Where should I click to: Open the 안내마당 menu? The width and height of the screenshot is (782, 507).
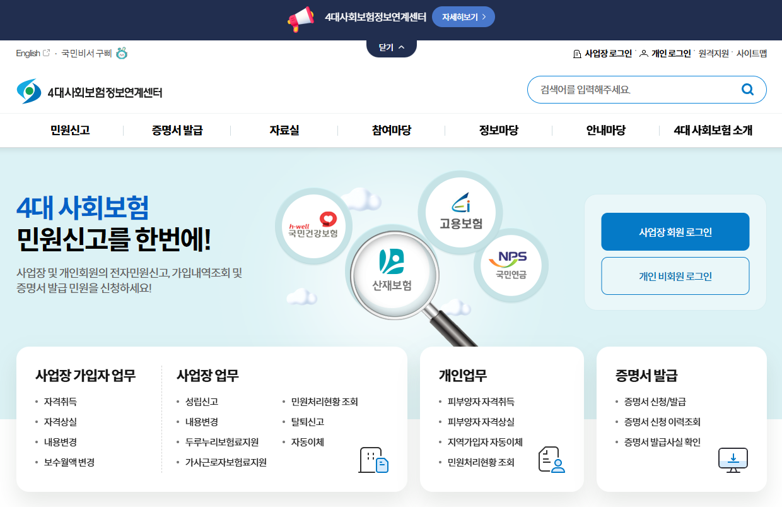click(606, 130)
